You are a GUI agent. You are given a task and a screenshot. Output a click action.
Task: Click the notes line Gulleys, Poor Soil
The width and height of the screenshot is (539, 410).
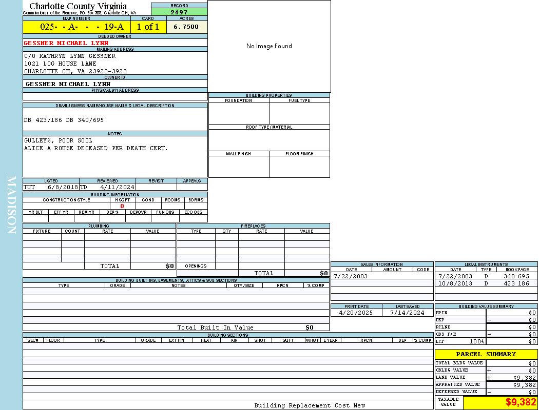pyautogui.click(x=58, y=140)
